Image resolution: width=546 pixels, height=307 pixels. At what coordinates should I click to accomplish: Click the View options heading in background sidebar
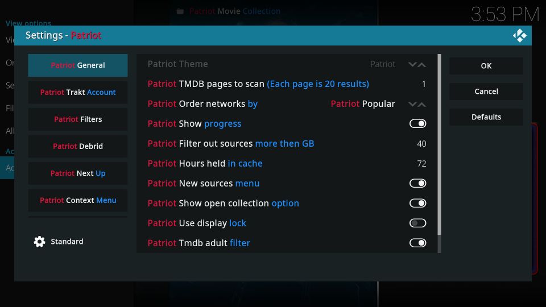tap(28, 23)
